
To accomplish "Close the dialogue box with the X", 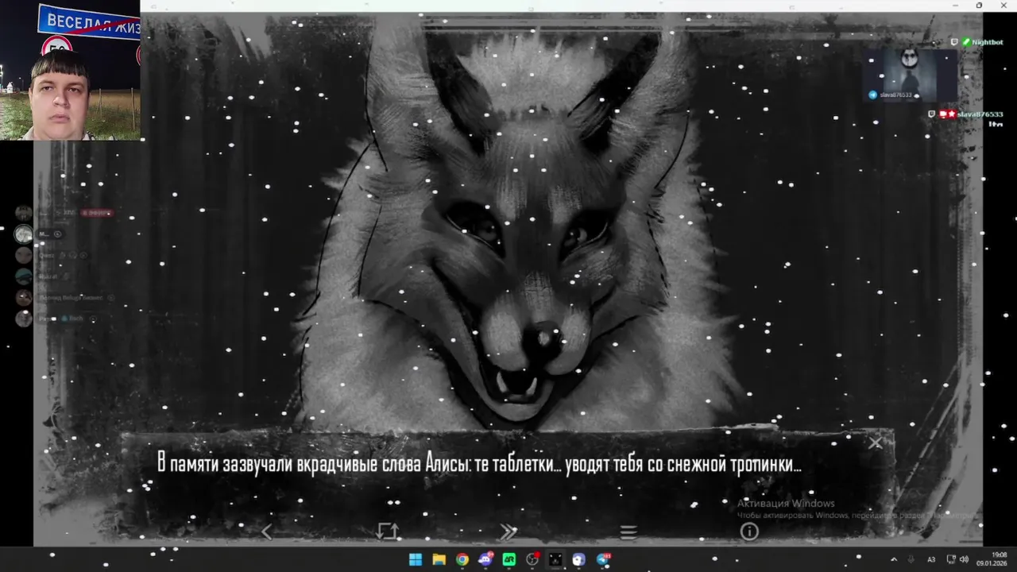I will point(875,443).
